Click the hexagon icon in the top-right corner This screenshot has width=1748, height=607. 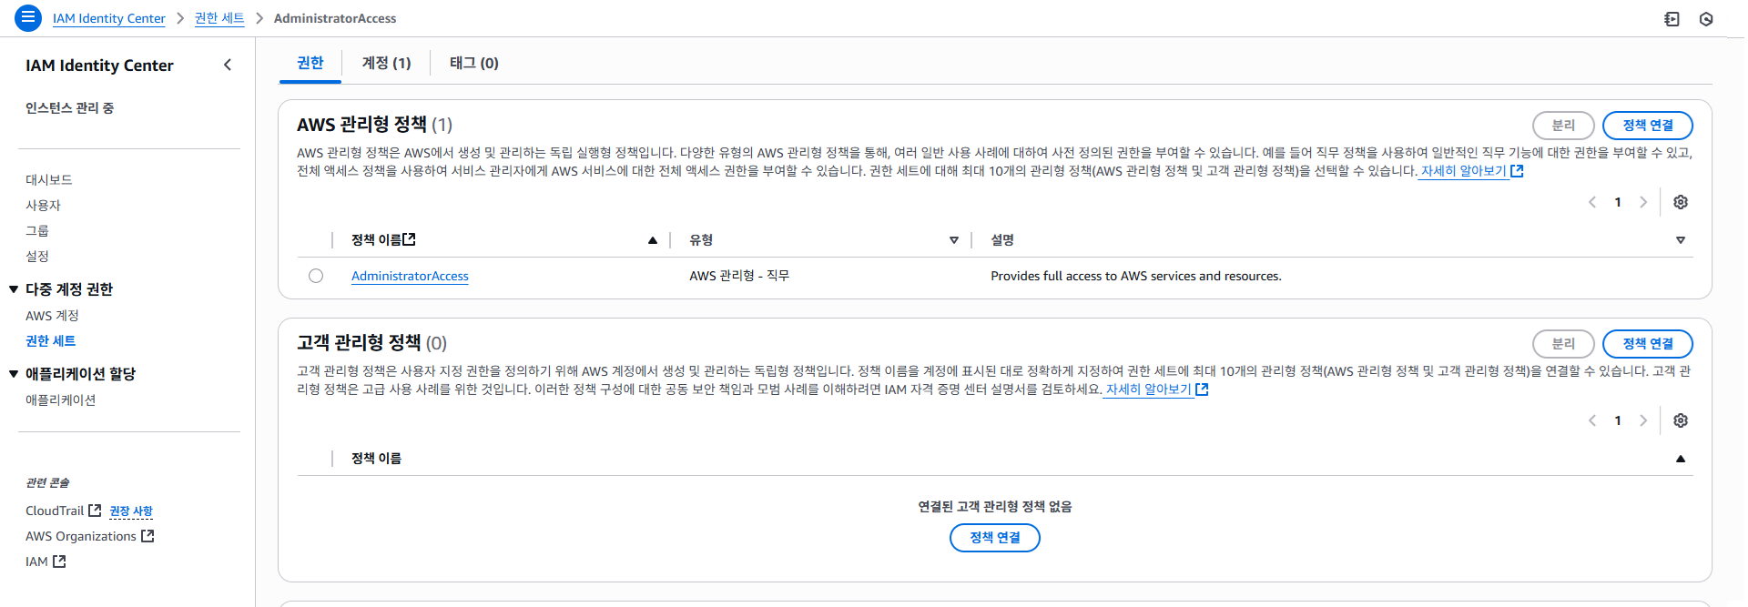pos(1706,18)
